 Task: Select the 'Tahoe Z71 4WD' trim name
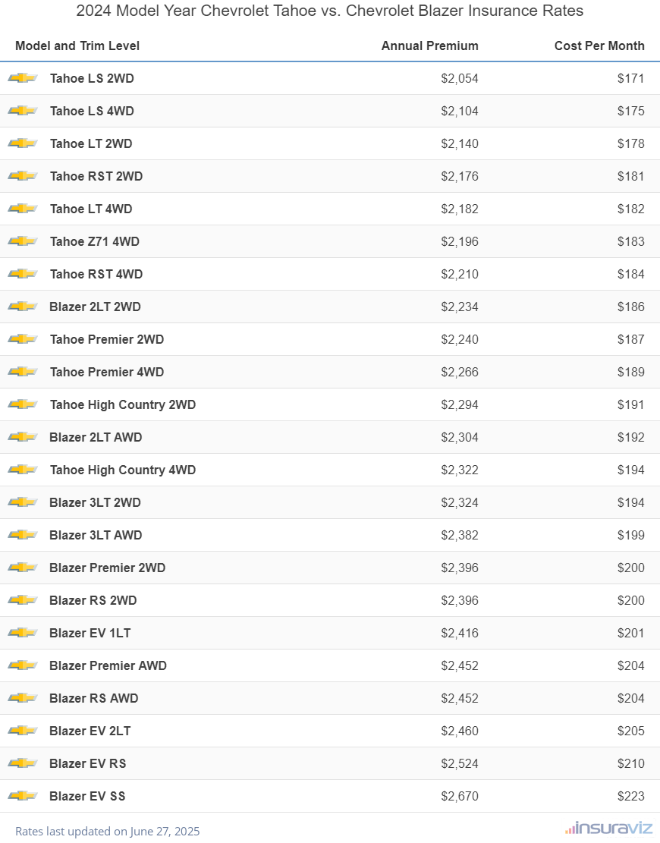95,241
